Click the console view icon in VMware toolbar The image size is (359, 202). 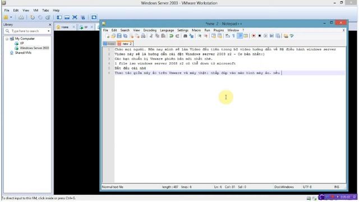94,17
